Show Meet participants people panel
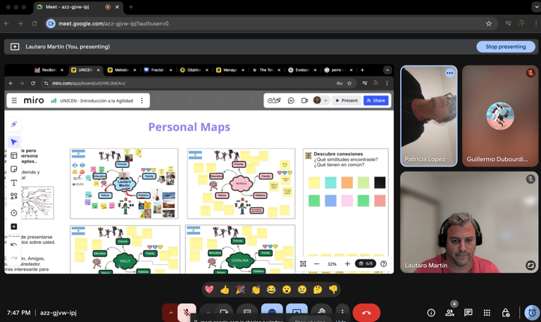The height and width of the screenshot is (322, 541). pos(449,313)
